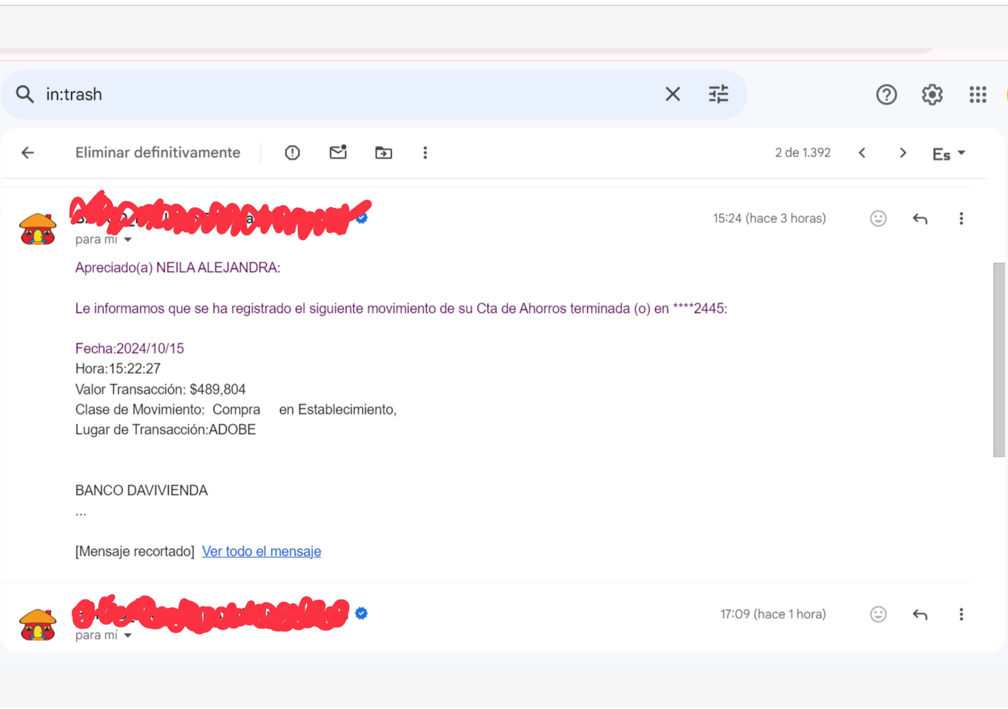This screenshot has width=1008, height=709.
Task: Open Google apps grid
Action: [x=977, y=95]
